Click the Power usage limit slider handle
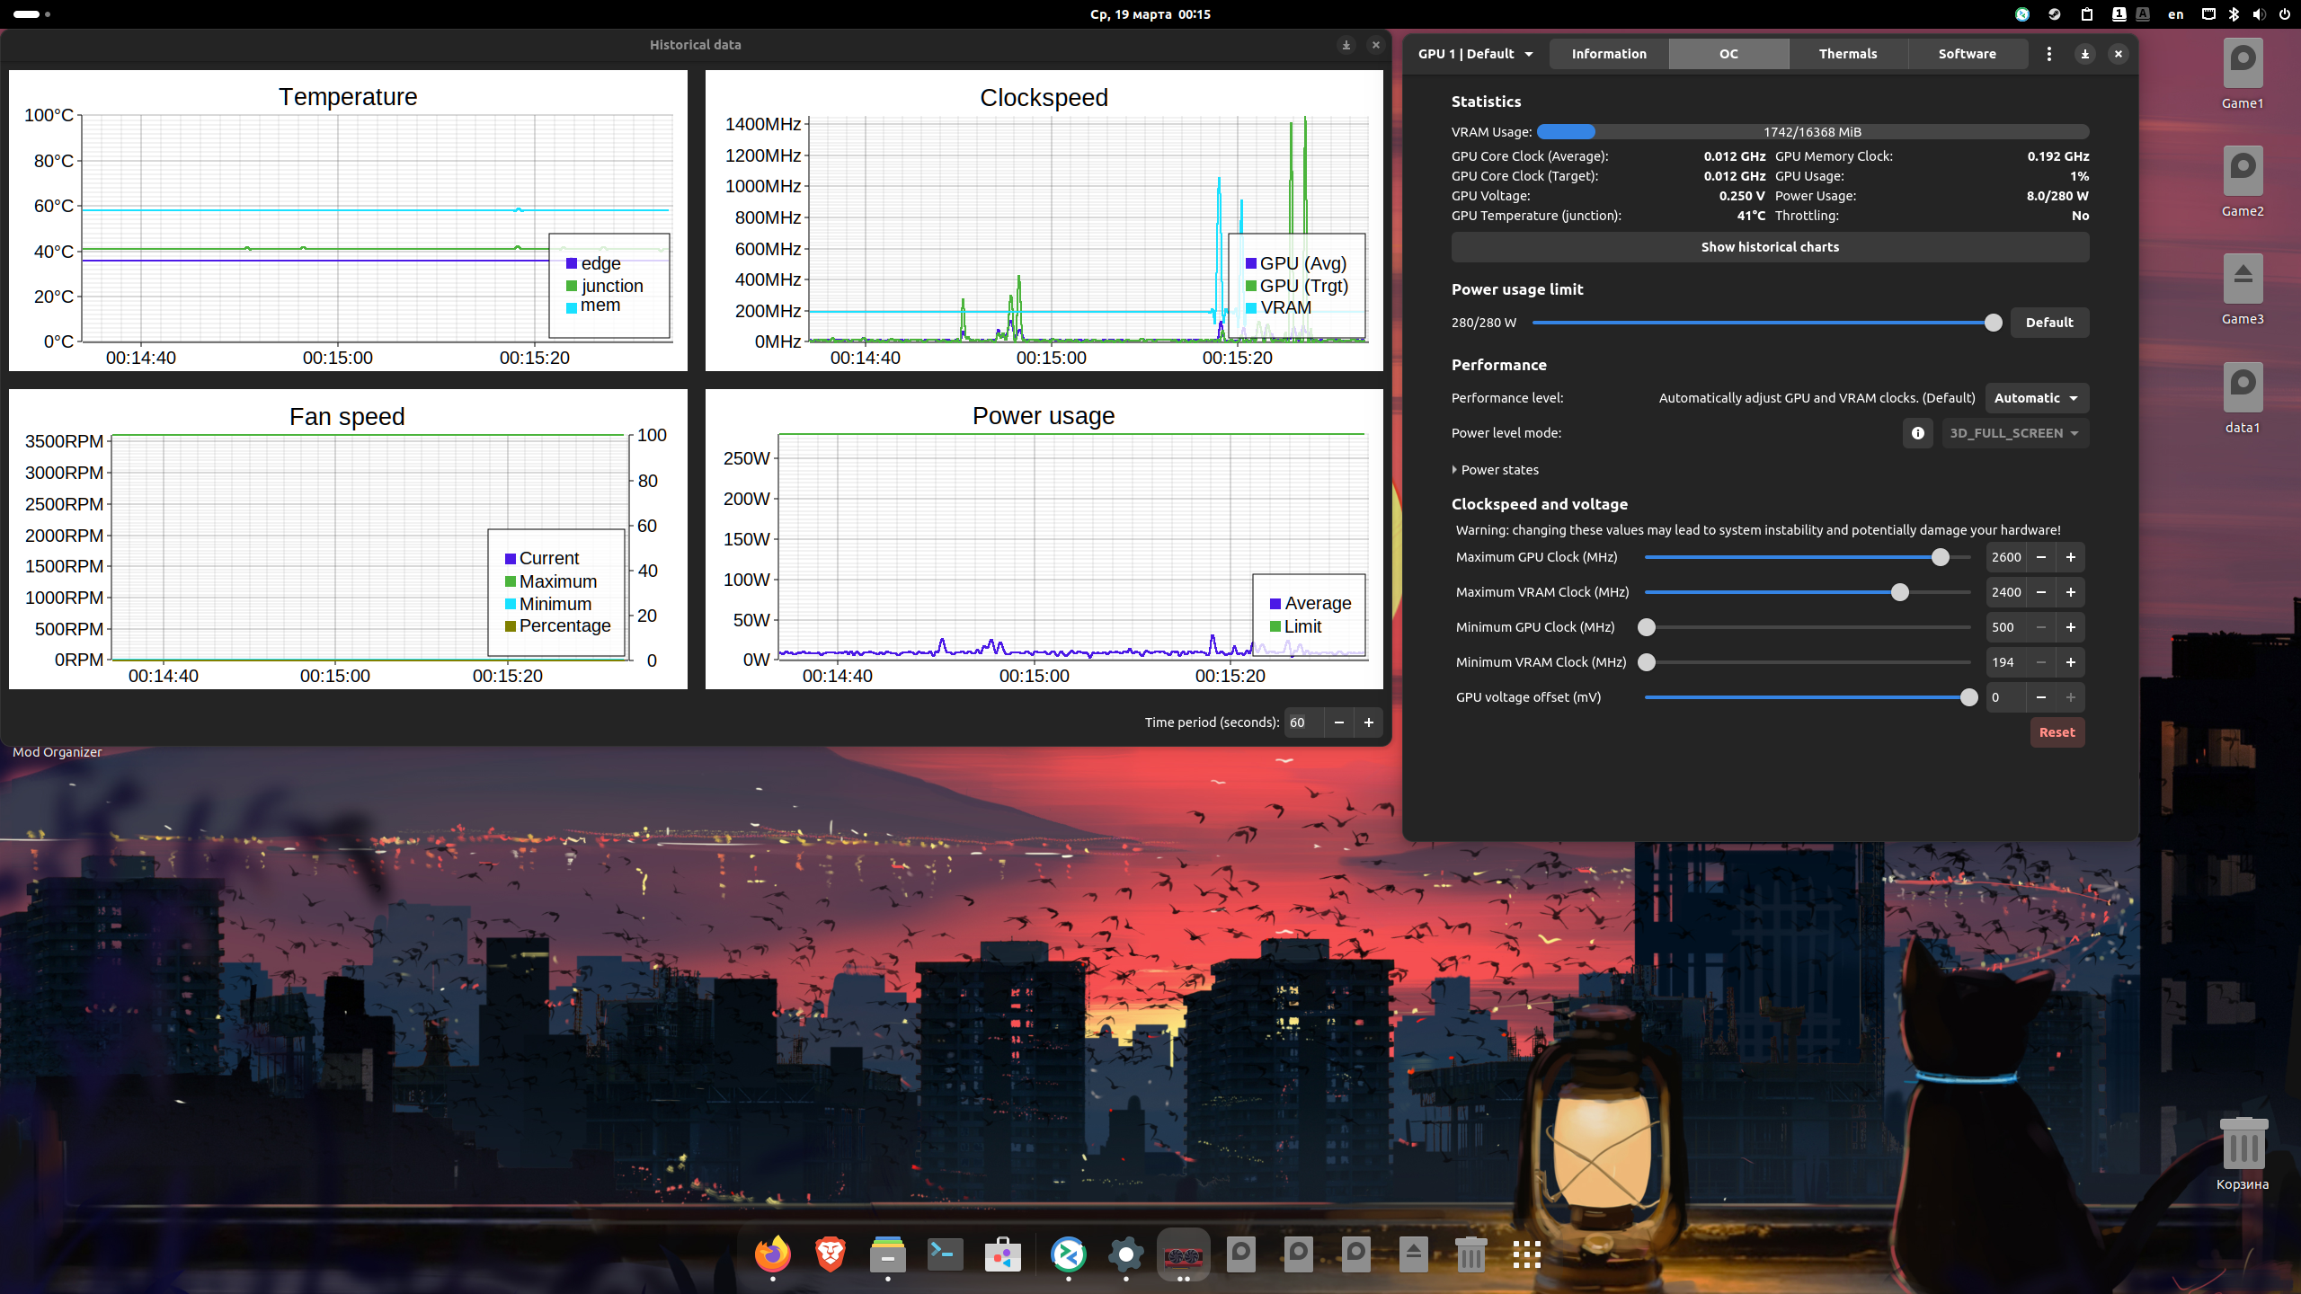The height and width of the screenshot is (1294, 2301). click(x=1993, y=323)
